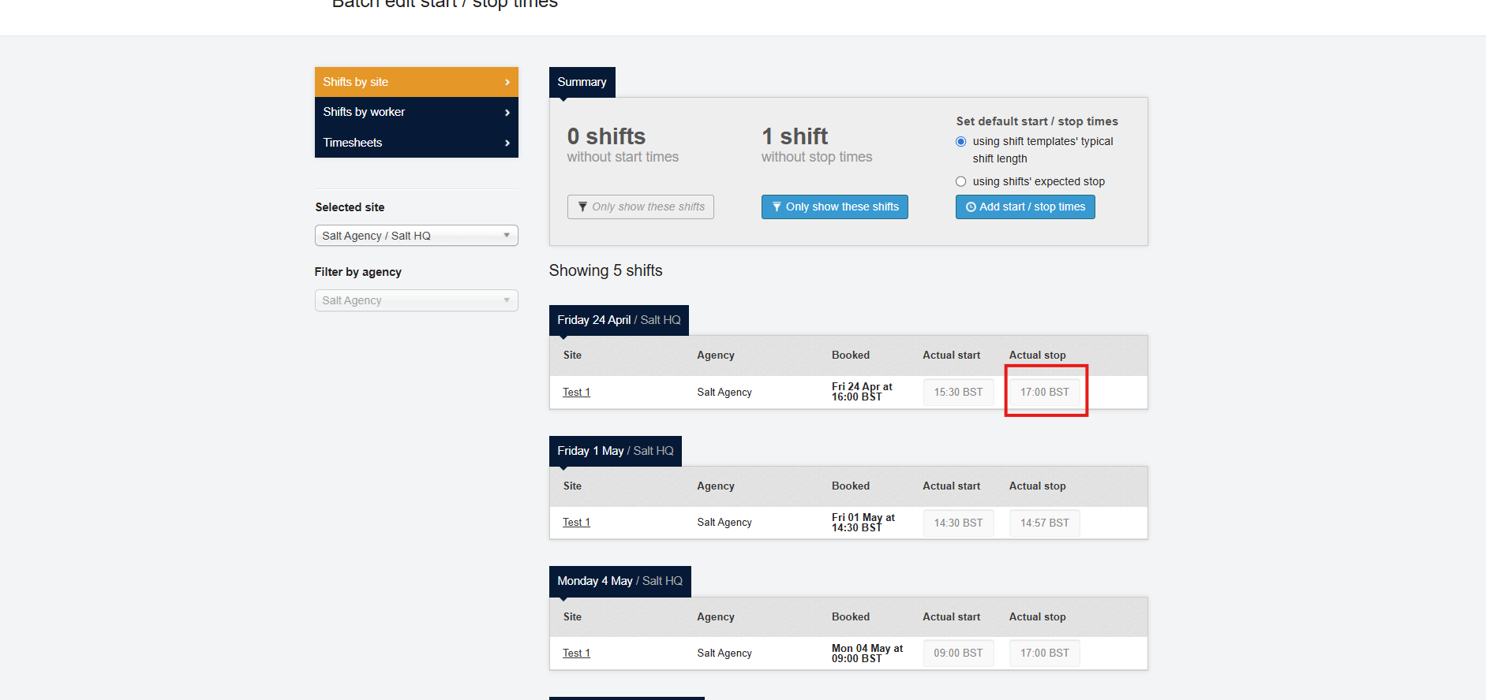
Task: Open the Shifts by site menu item
Action: 416,82
